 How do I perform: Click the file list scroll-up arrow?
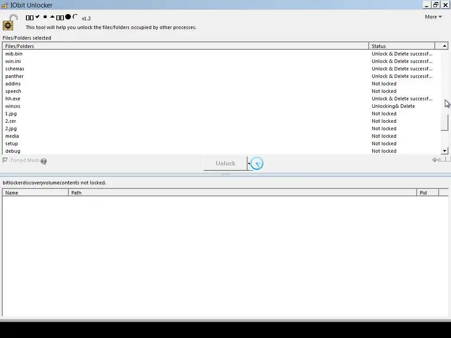point(445,46)
